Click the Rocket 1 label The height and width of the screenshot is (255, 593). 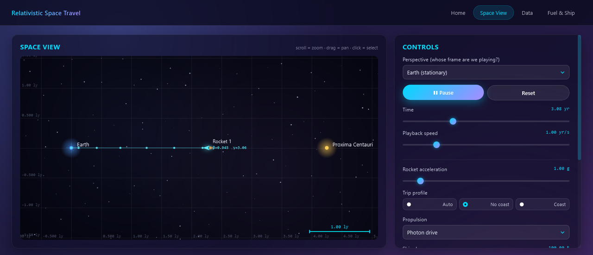tap(222, 142)
